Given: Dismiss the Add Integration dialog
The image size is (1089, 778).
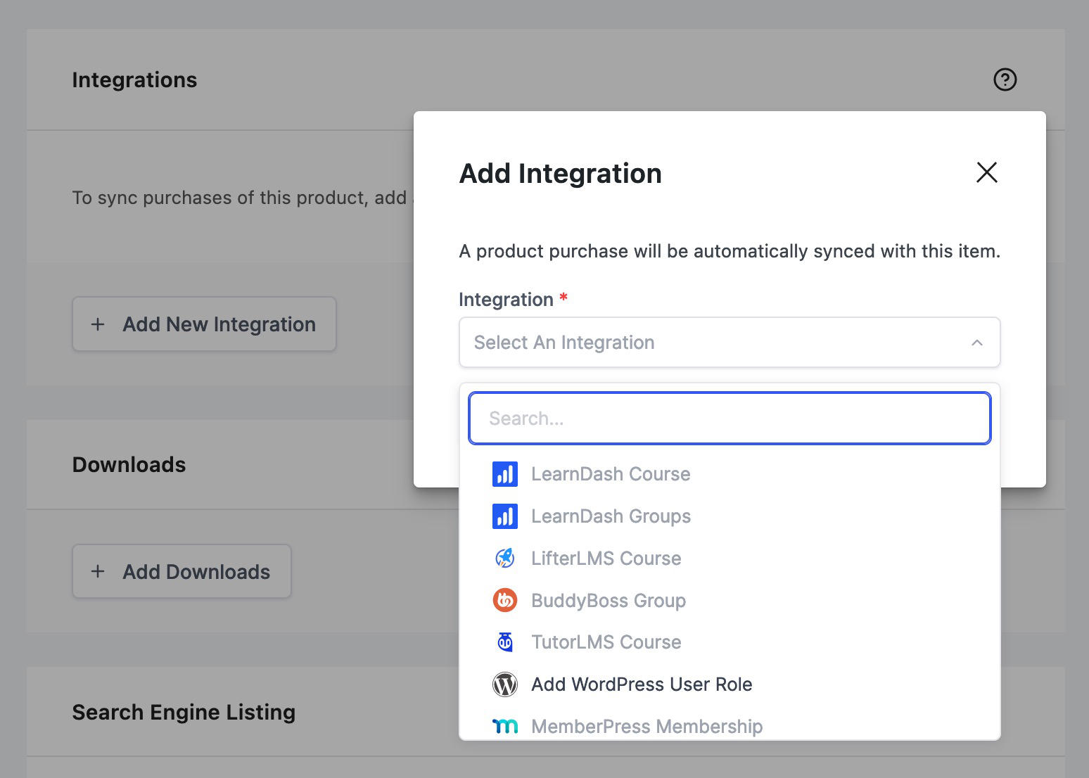Looking at the screenshot, I should (986, 172).
